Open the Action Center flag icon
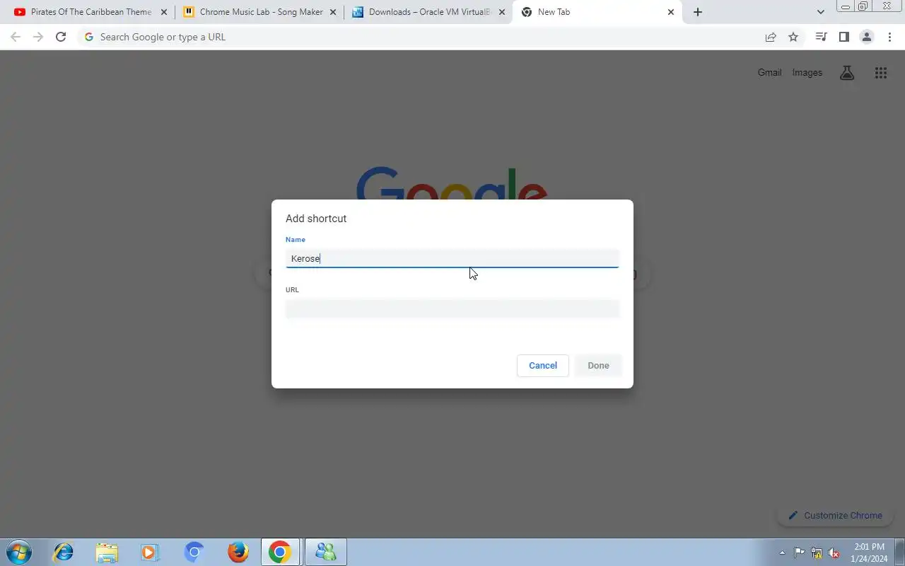 (x=799, y=553)
